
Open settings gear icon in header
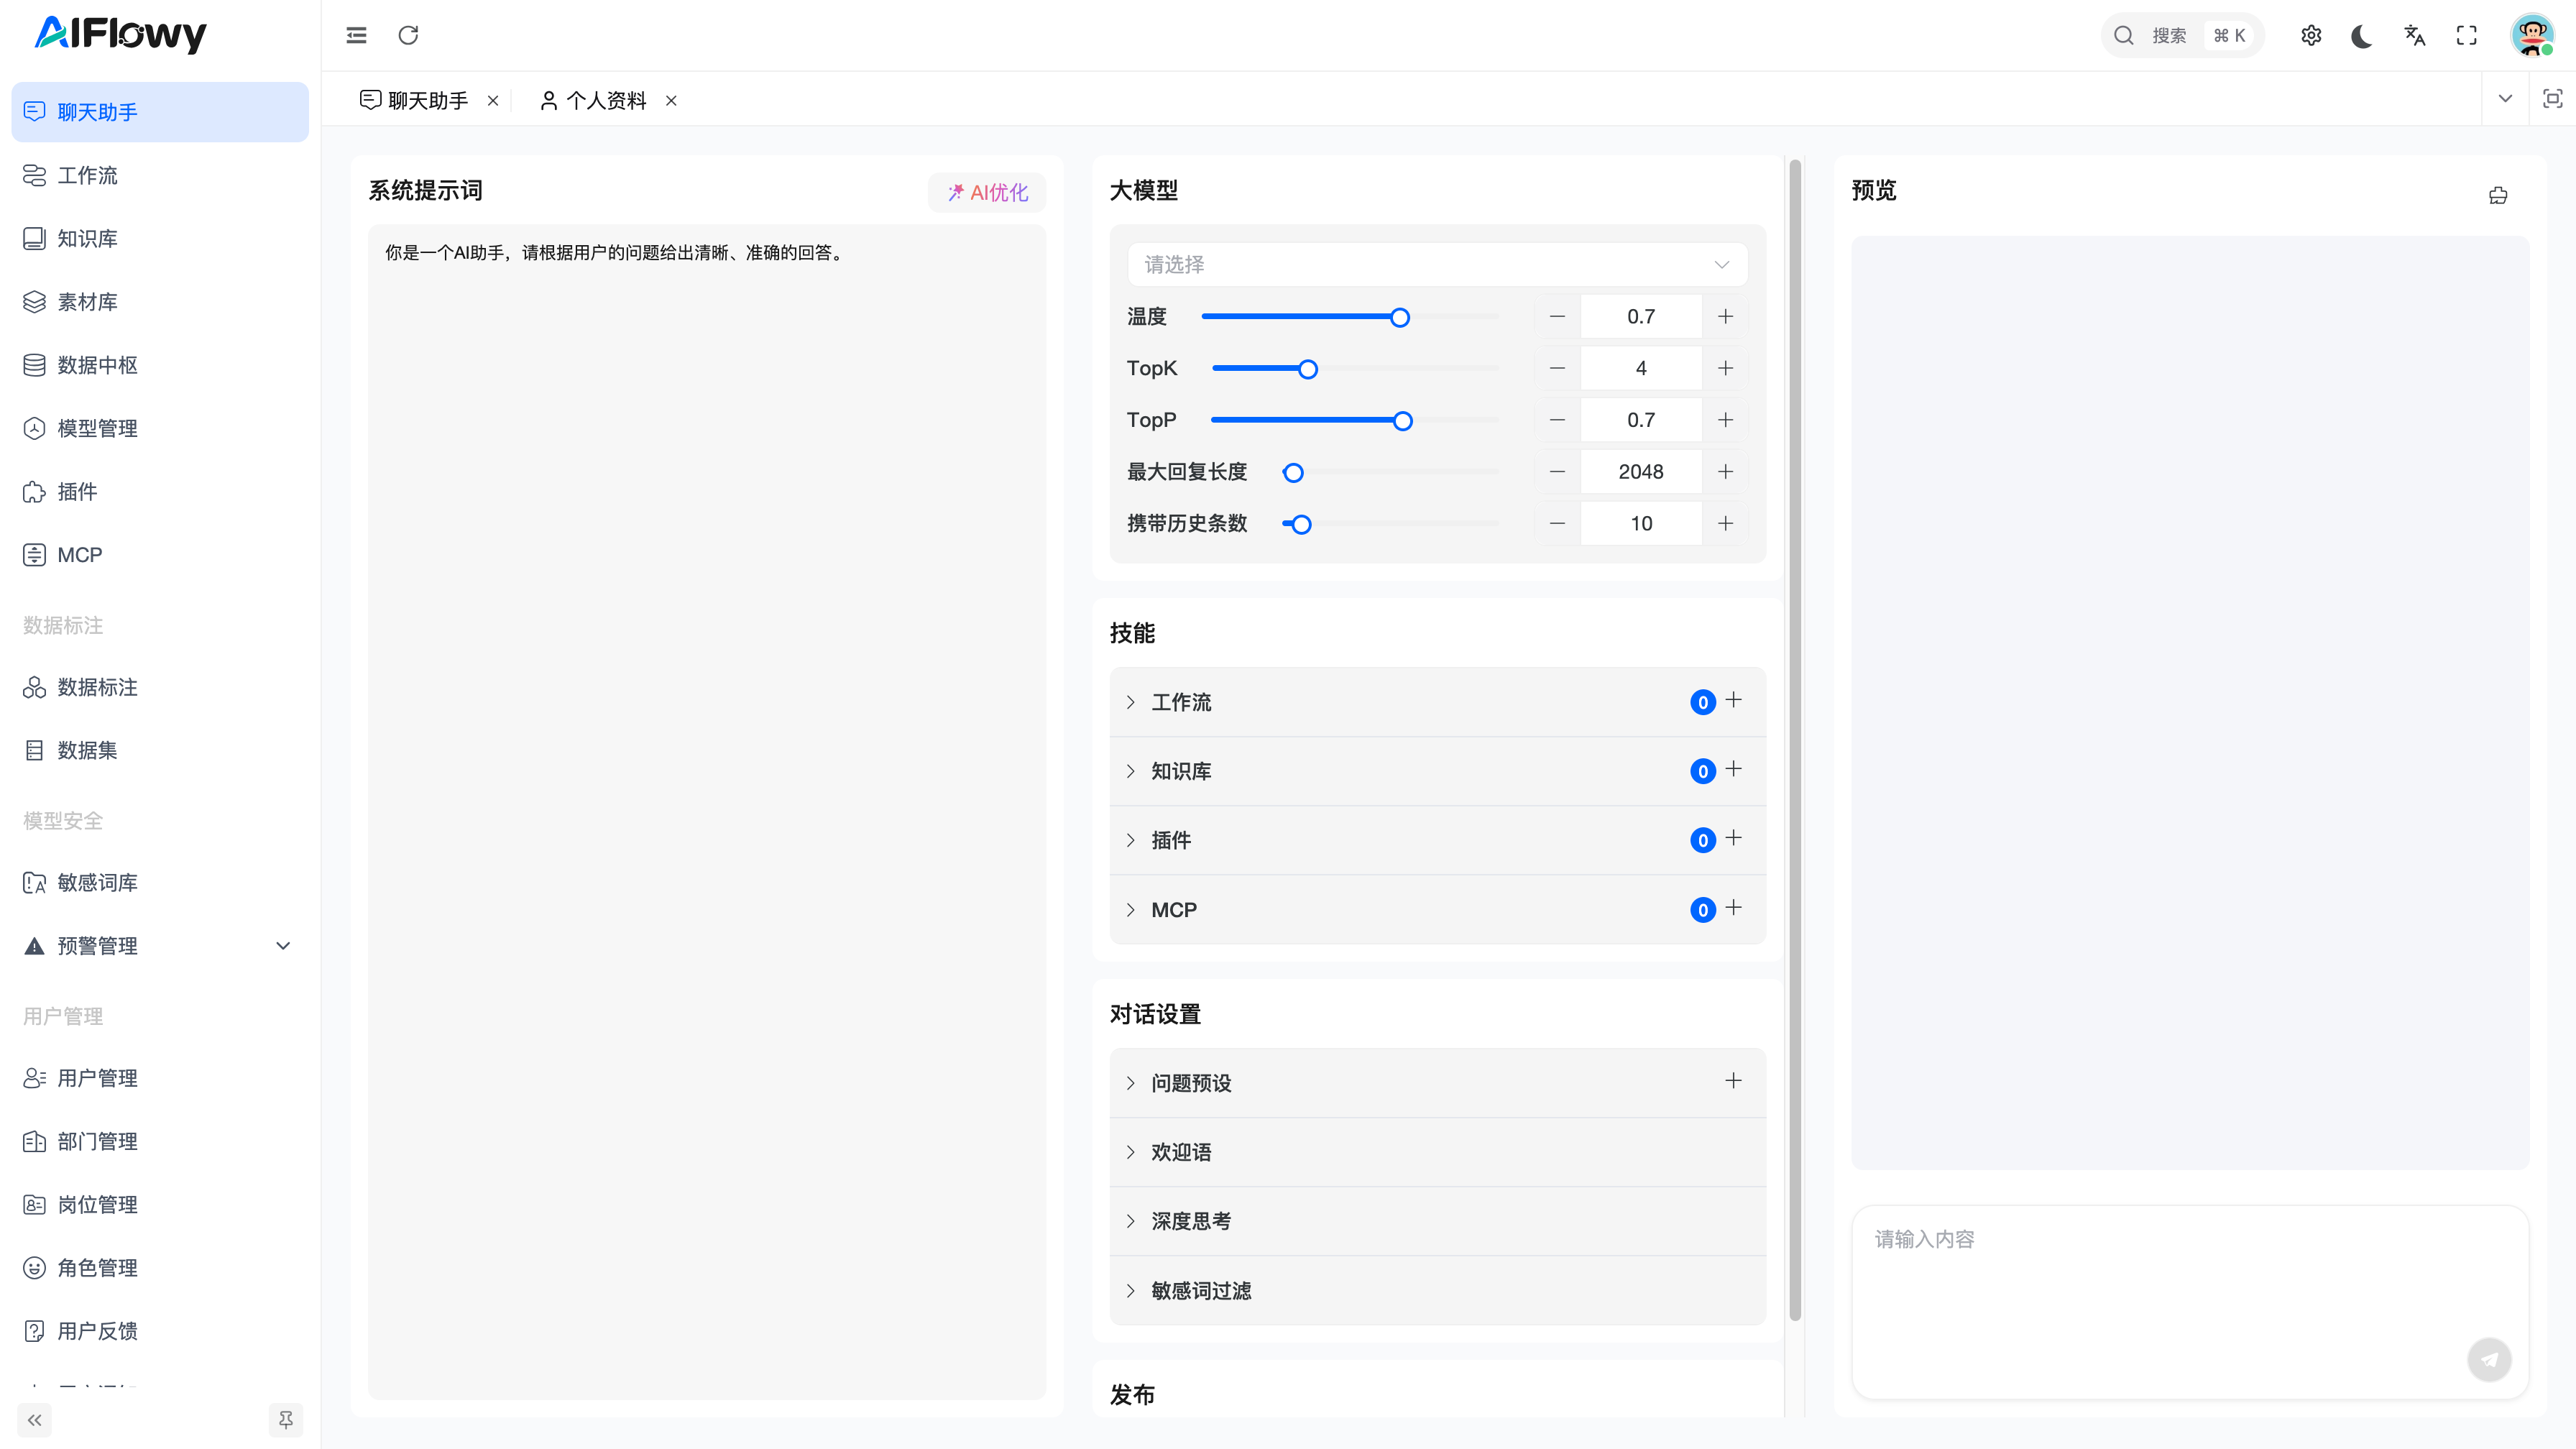2310,36
